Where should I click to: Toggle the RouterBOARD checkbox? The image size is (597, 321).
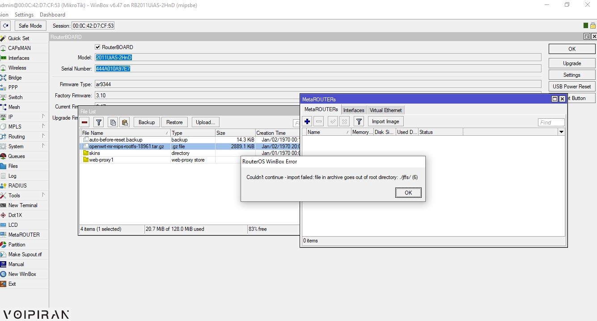pos(97,47)
